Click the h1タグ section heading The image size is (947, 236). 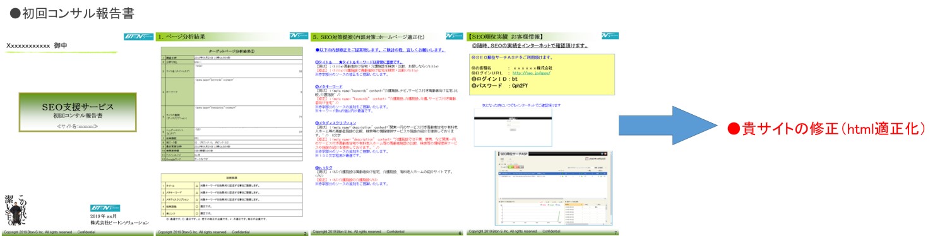click(x=324, y=167)
